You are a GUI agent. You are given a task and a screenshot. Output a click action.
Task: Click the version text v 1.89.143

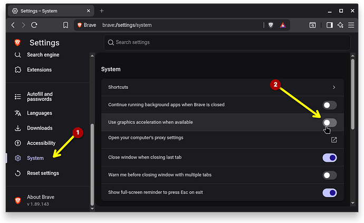38,204
